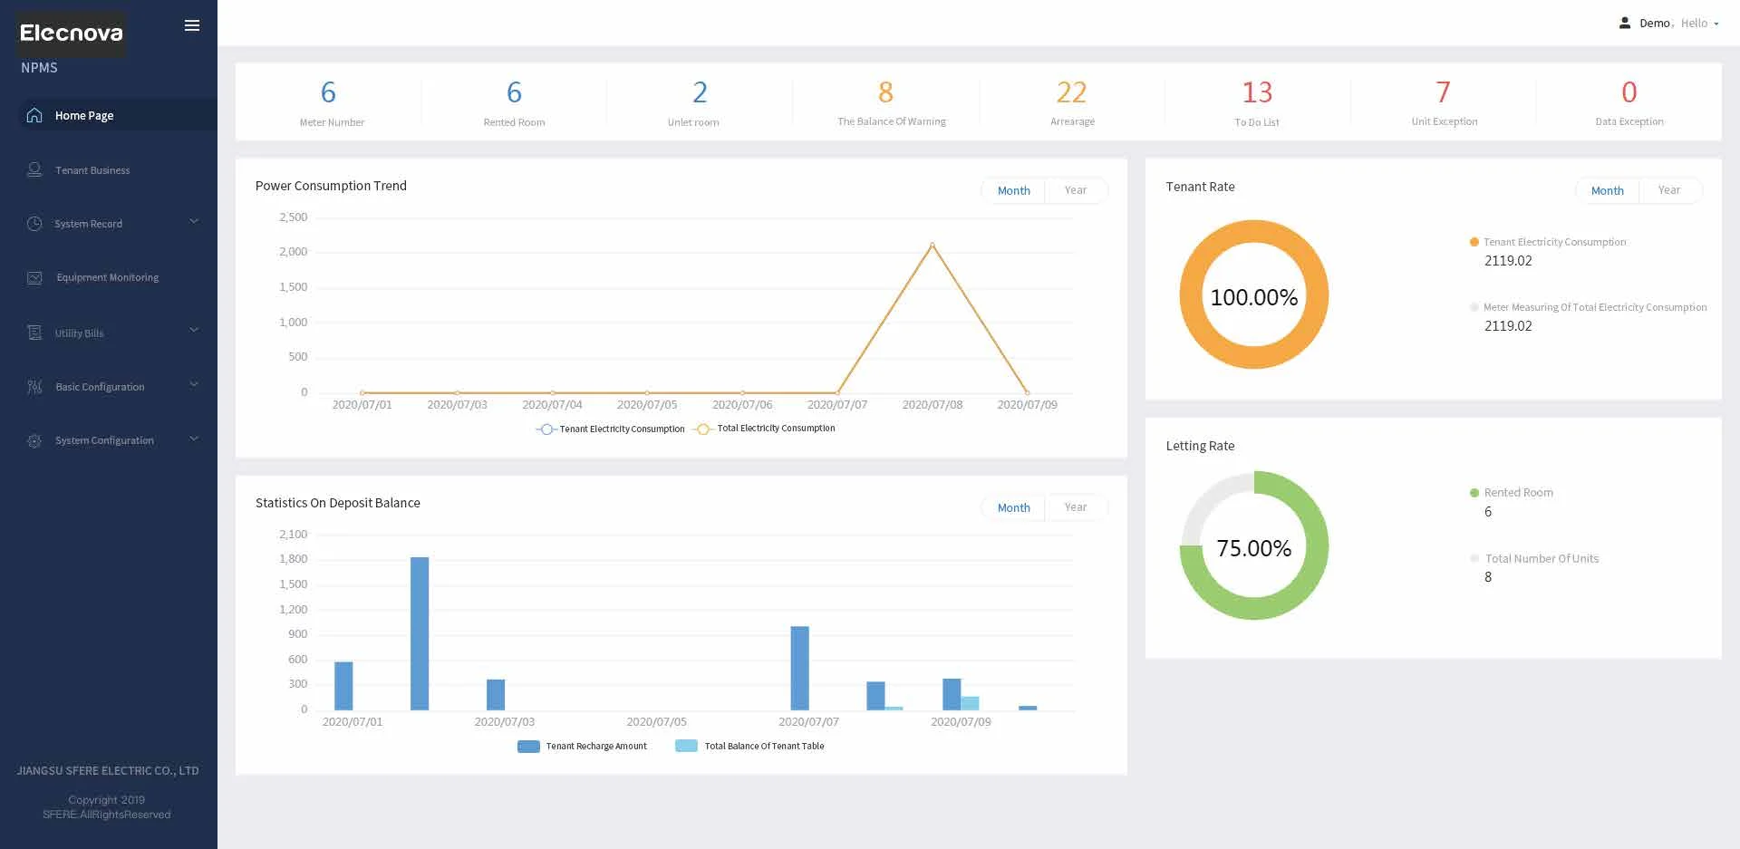This screenshot has height=849, width=1740.
Task: Expand the System Record submenu chevron
Action: (193, 222)
